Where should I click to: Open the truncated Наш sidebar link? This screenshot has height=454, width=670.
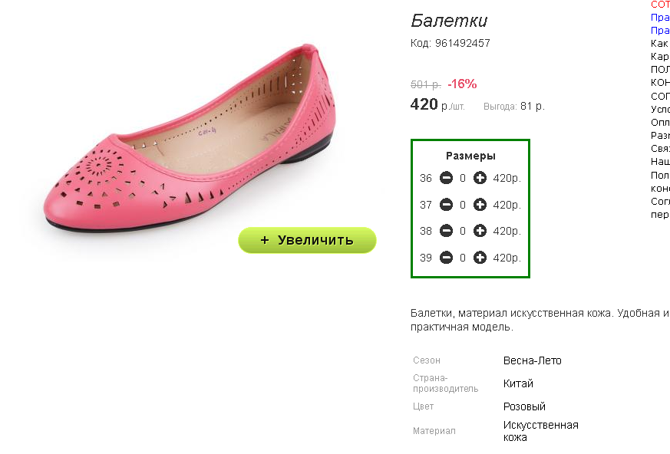coord(659,162)
